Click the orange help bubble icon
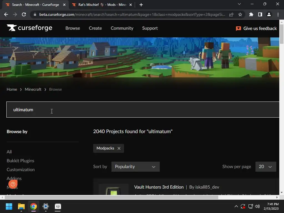Viewport: 284px width, 213px height. (x=13, y=184)
